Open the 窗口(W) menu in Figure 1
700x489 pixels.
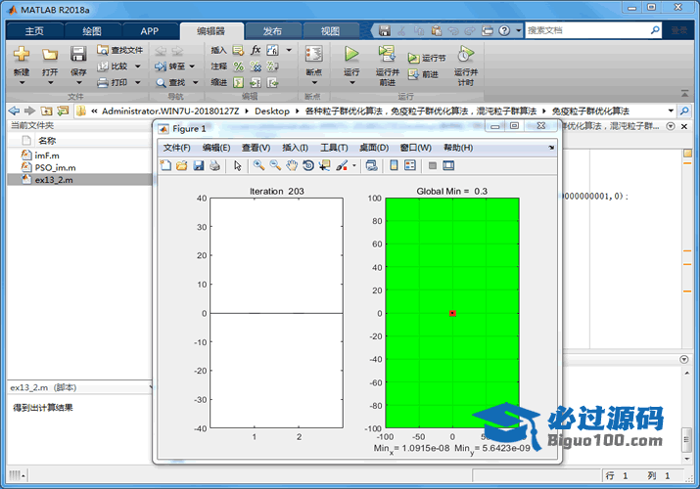click(x=416, y=148)
